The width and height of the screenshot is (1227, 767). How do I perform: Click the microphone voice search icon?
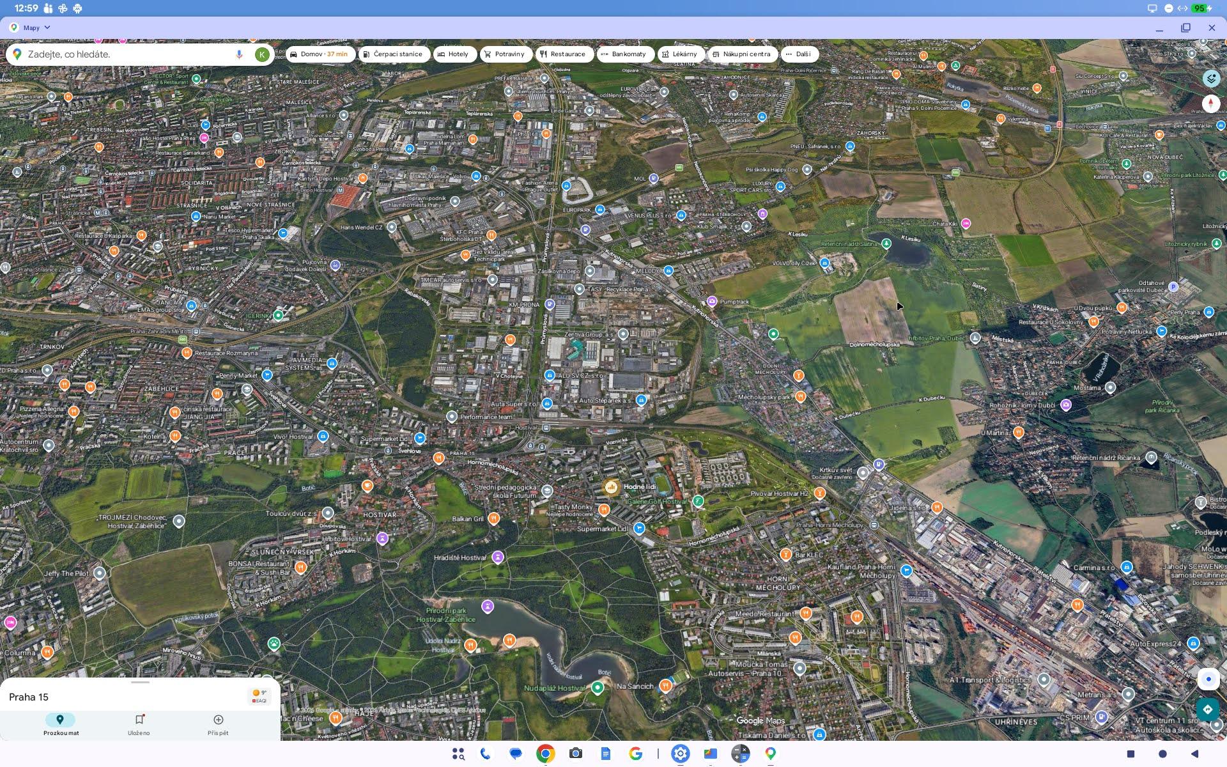point(239,54)
